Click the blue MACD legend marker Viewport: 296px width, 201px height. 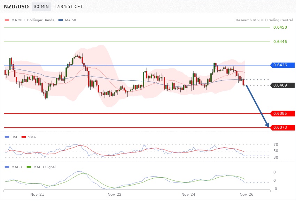coord(7,167)
